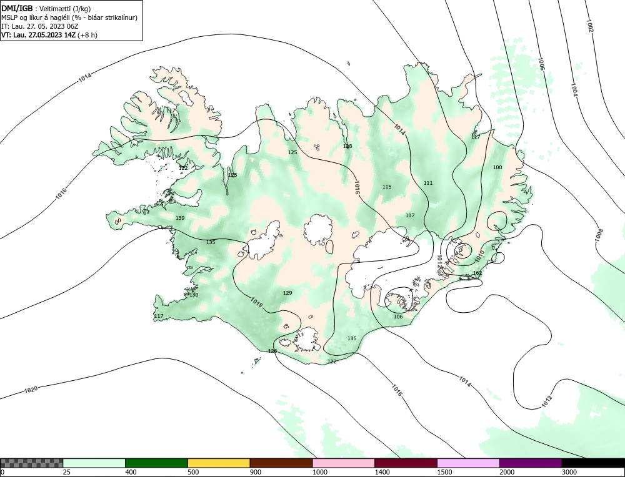The width and height of the screenshot is (625, 477).
Task: Click the map value '115'
Action: pyautogui.click(x=387, y=187)
